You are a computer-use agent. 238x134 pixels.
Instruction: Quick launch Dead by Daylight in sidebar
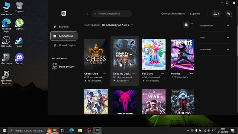(64, 67)
